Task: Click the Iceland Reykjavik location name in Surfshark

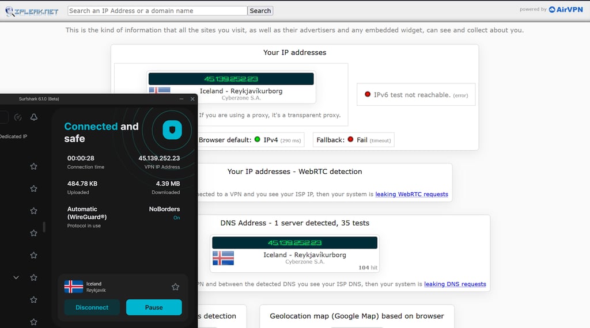Action: [x=96, y=287]
